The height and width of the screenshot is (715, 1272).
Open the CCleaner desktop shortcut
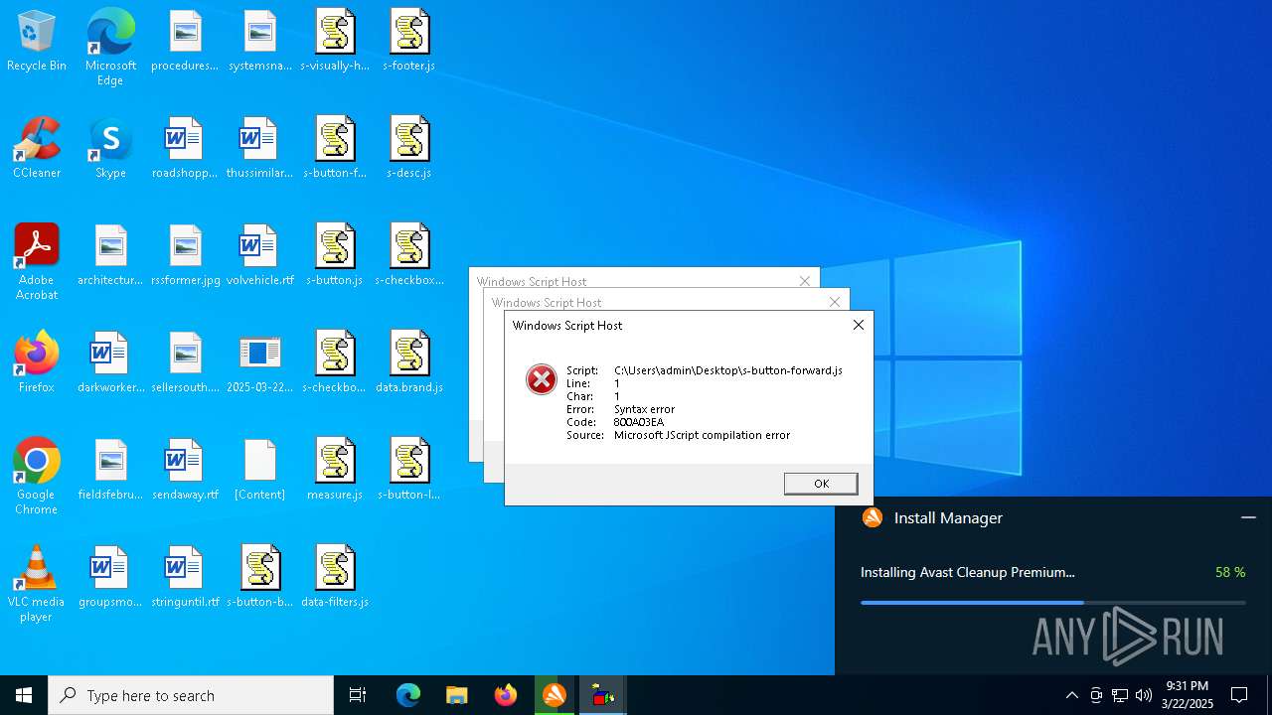point(37,149)
